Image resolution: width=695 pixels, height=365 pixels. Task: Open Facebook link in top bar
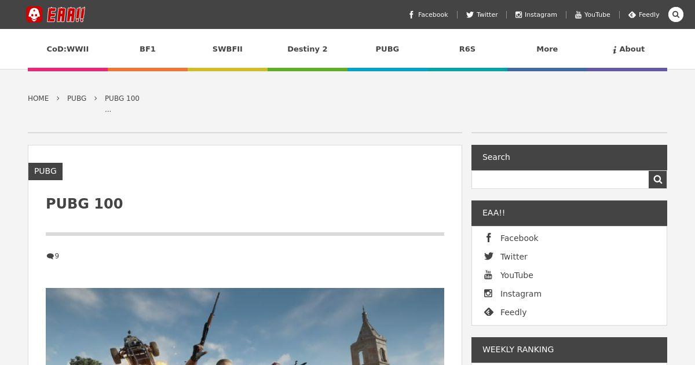pos(428,14)
